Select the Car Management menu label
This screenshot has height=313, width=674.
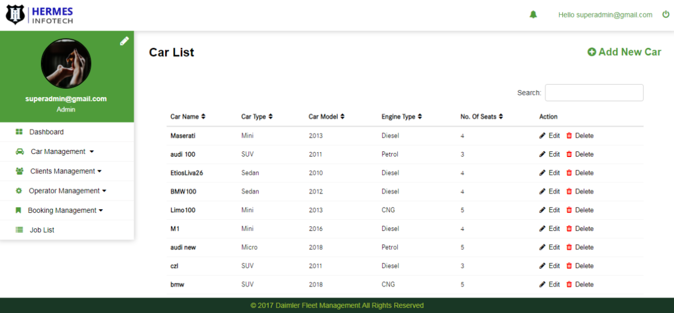58,151
